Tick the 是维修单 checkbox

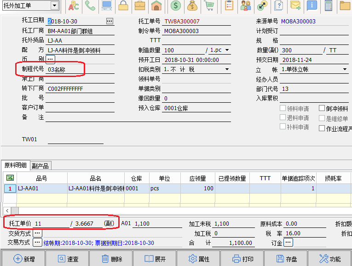tap(322, 118)
